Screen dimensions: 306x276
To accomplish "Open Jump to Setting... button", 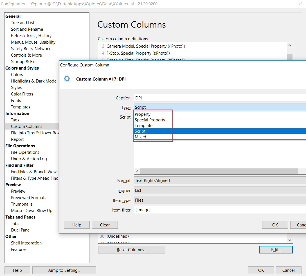I will (64, 270).
